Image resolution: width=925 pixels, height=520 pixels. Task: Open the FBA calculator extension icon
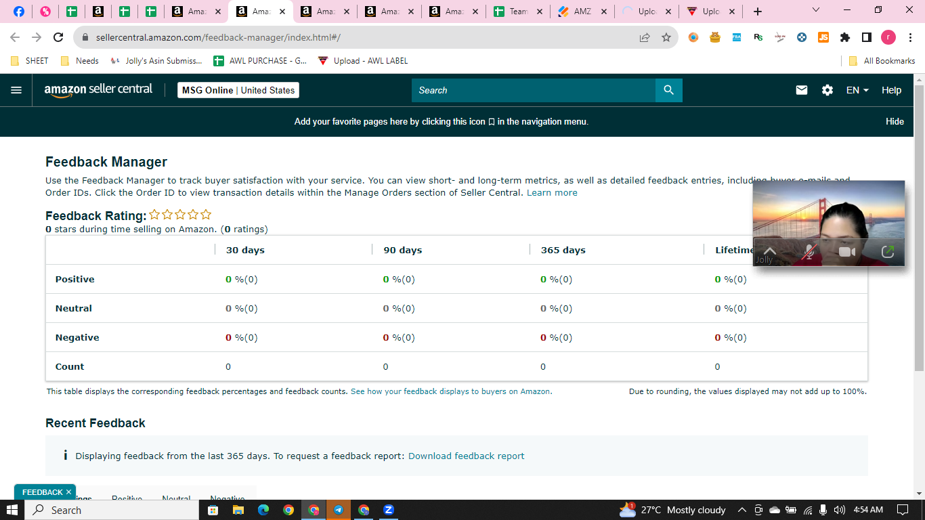pos(737,37)
